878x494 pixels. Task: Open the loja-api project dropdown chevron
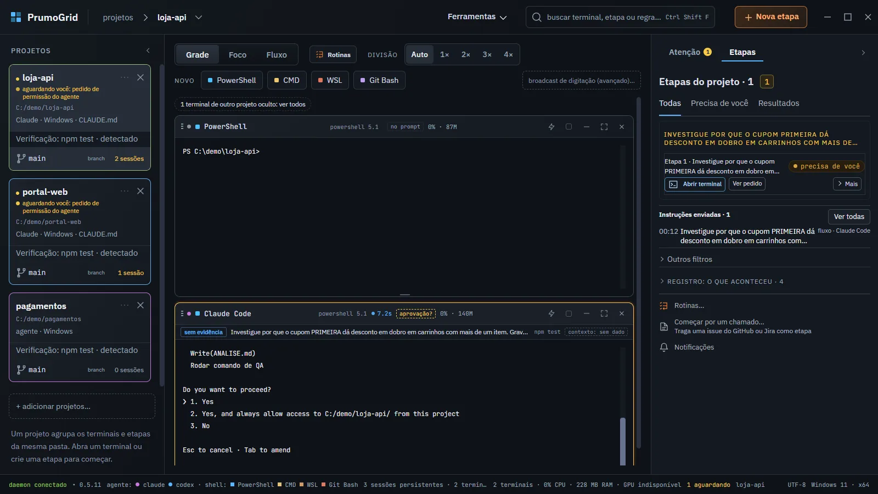point(199,17)
